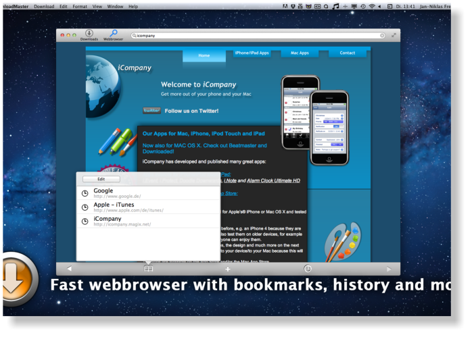
Task: Click the Follow us on Twitter! link
Action: click(191, 111)
